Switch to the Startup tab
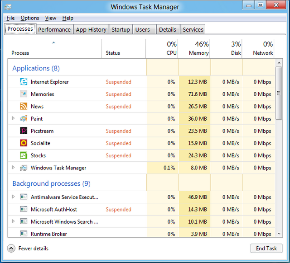This screenshot has width=290, height=263. (121, 29)
